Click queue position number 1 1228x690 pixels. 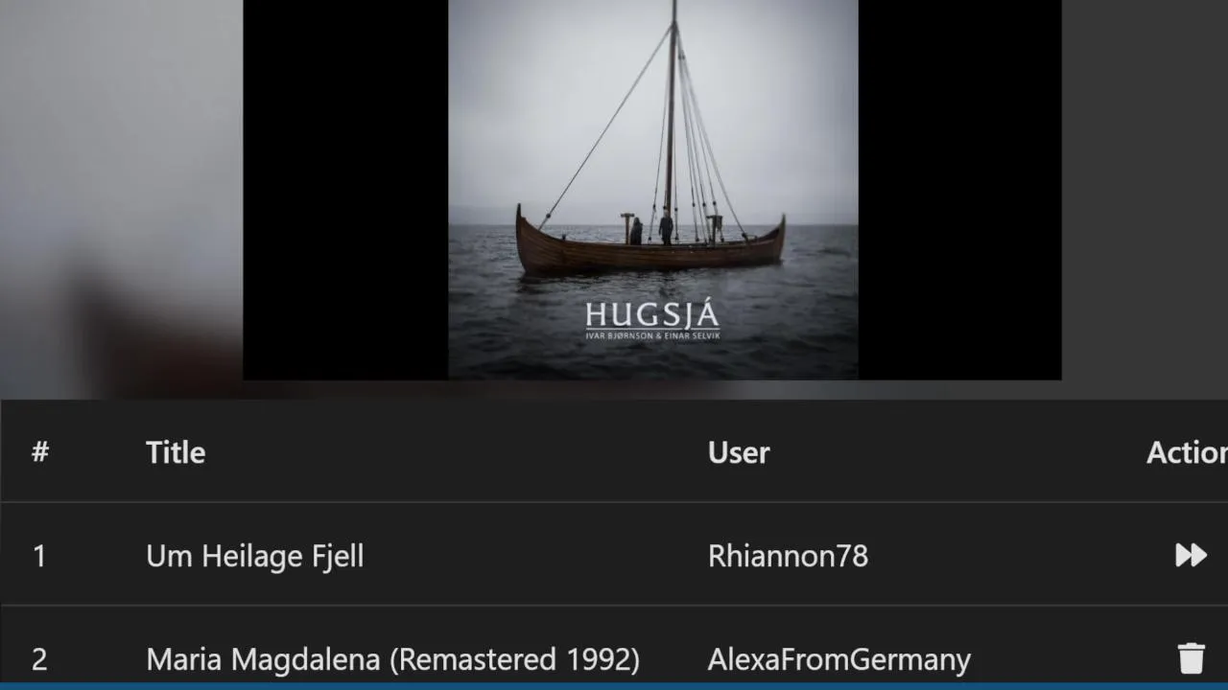pos(39,556)
